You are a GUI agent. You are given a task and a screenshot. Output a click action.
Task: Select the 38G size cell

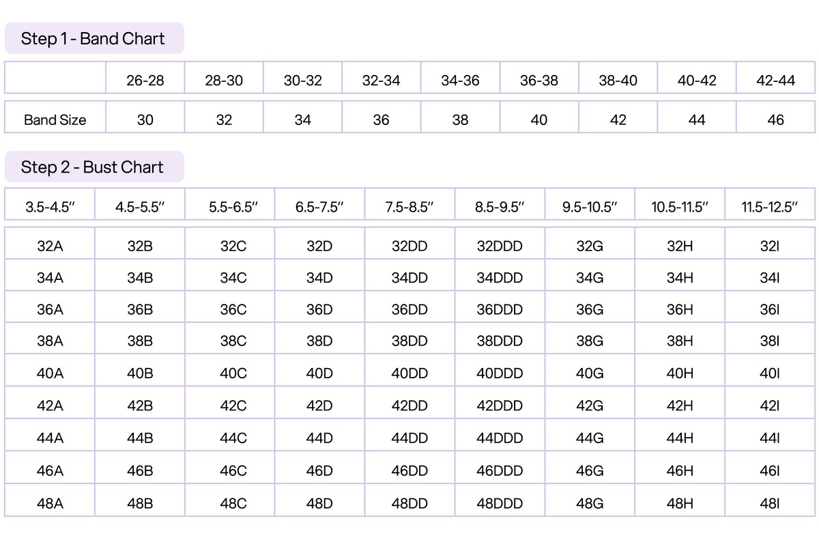tap(590, 341)
